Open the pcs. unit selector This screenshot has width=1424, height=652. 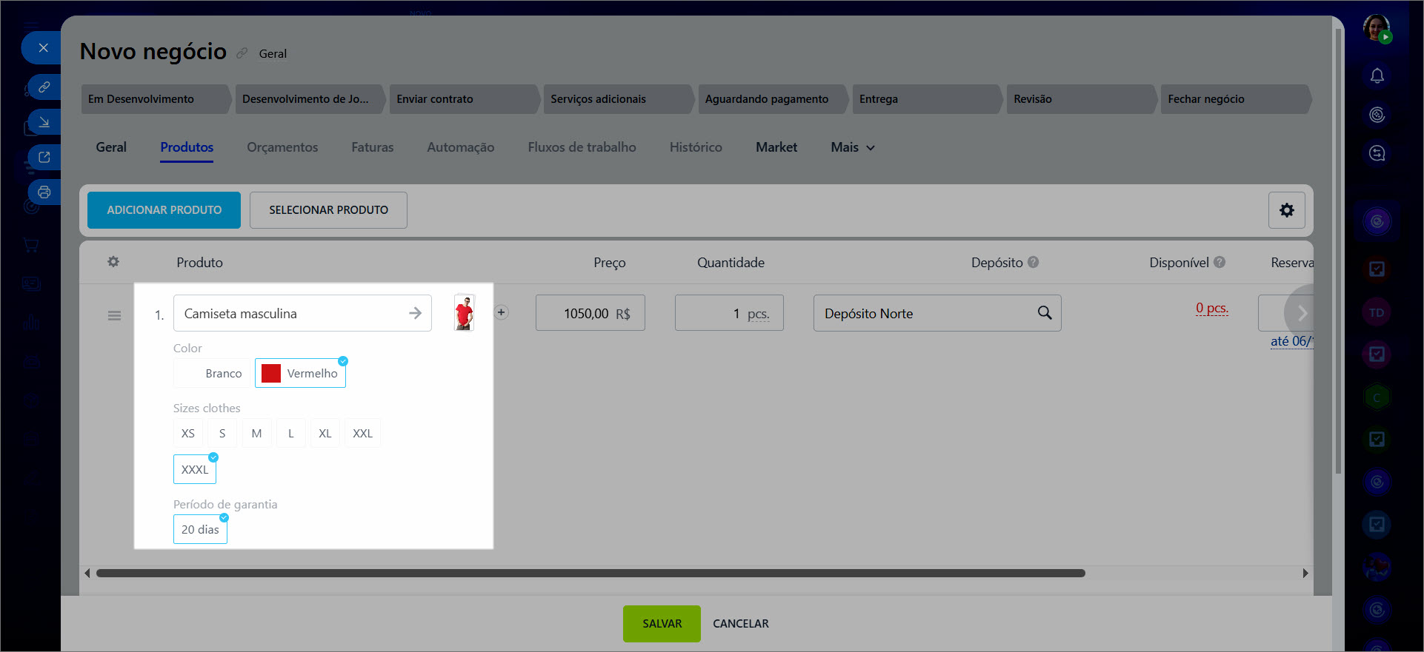[758, 314]
